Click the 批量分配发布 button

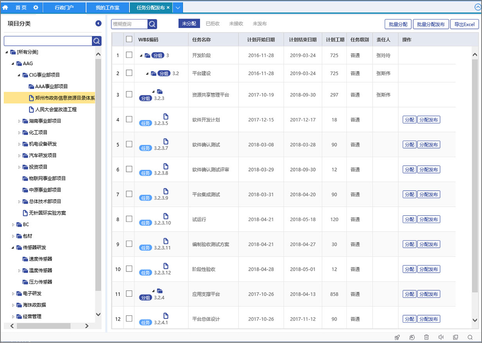430,24
